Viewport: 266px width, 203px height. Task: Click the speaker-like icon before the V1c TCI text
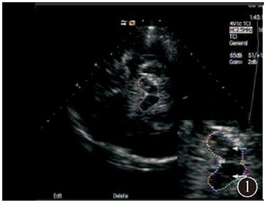pos(231,23)
